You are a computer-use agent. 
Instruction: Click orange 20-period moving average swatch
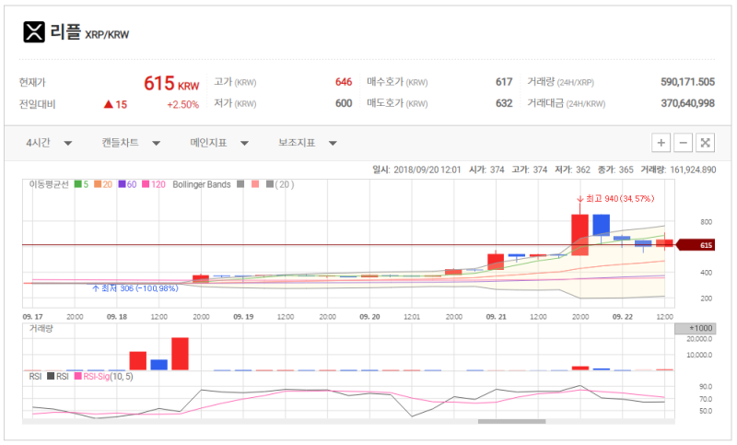[98, 184]
